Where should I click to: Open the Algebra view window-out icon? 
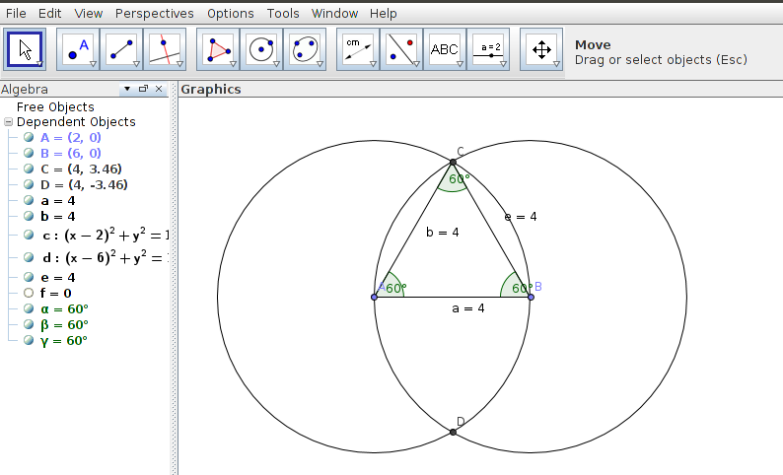143,89
